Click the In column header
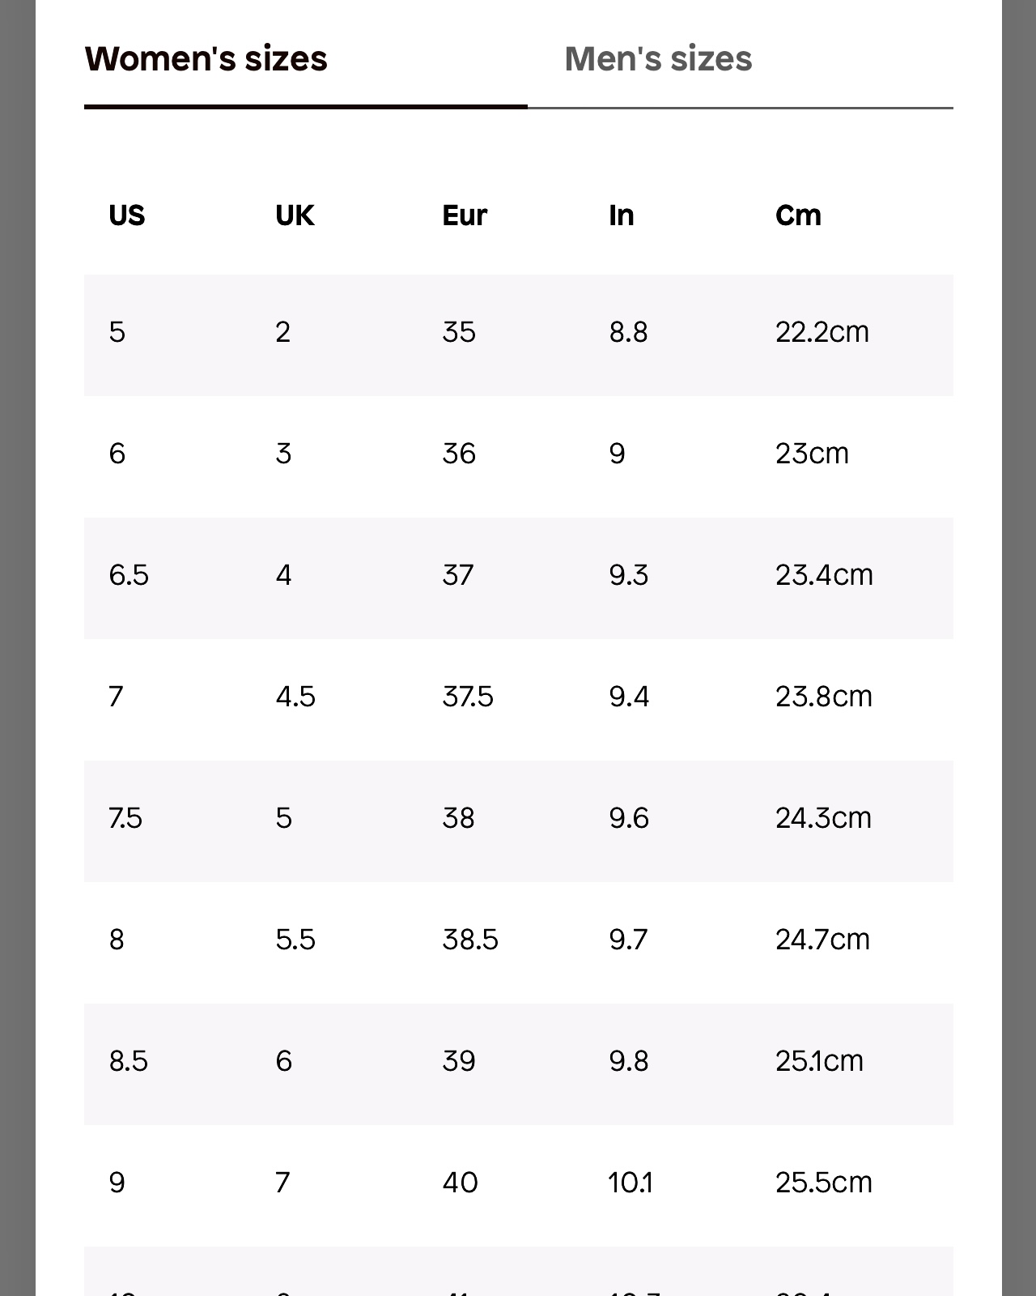The height and width of the screenshot is (1296, 1036). (x=622, y=215)
